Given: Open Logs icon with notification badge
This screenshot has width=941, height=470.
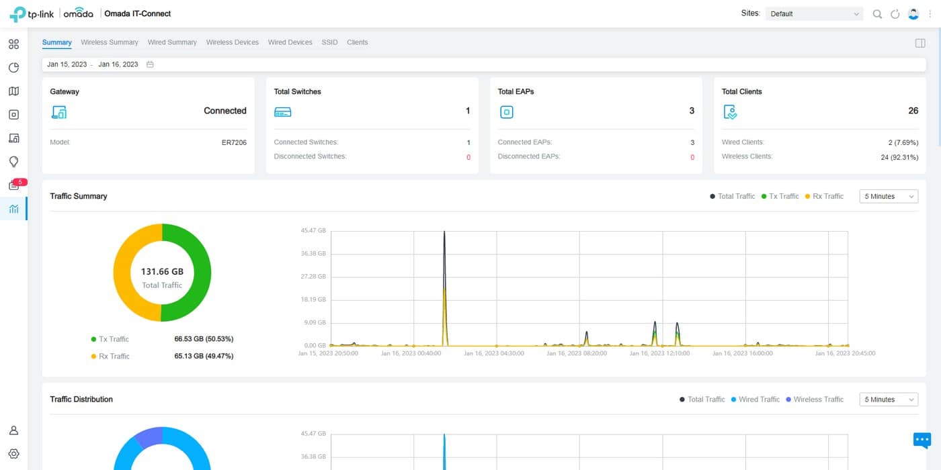Looking at the screenshot, I should pyautogui.click(x=13, y=186).
